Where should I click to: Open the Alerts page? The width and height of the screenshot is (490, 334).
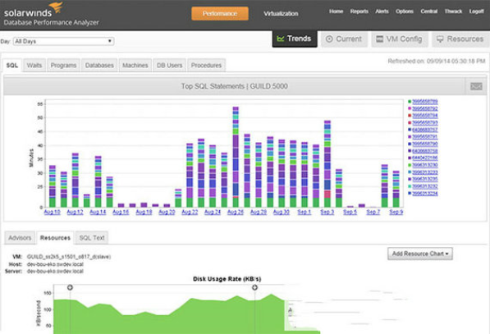pyautogui.click(x=382, y=11)
